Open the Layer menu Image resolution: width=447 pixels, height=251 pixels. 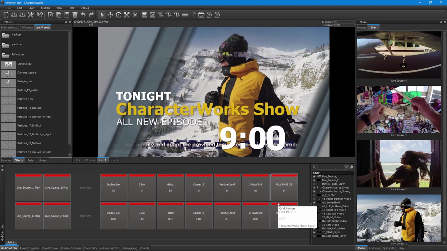(x=31, y=8)
